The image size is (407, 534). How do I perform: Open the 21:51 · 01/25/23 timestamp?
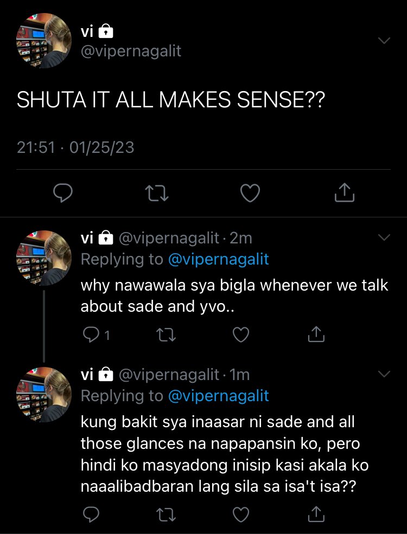coord(75,147)
